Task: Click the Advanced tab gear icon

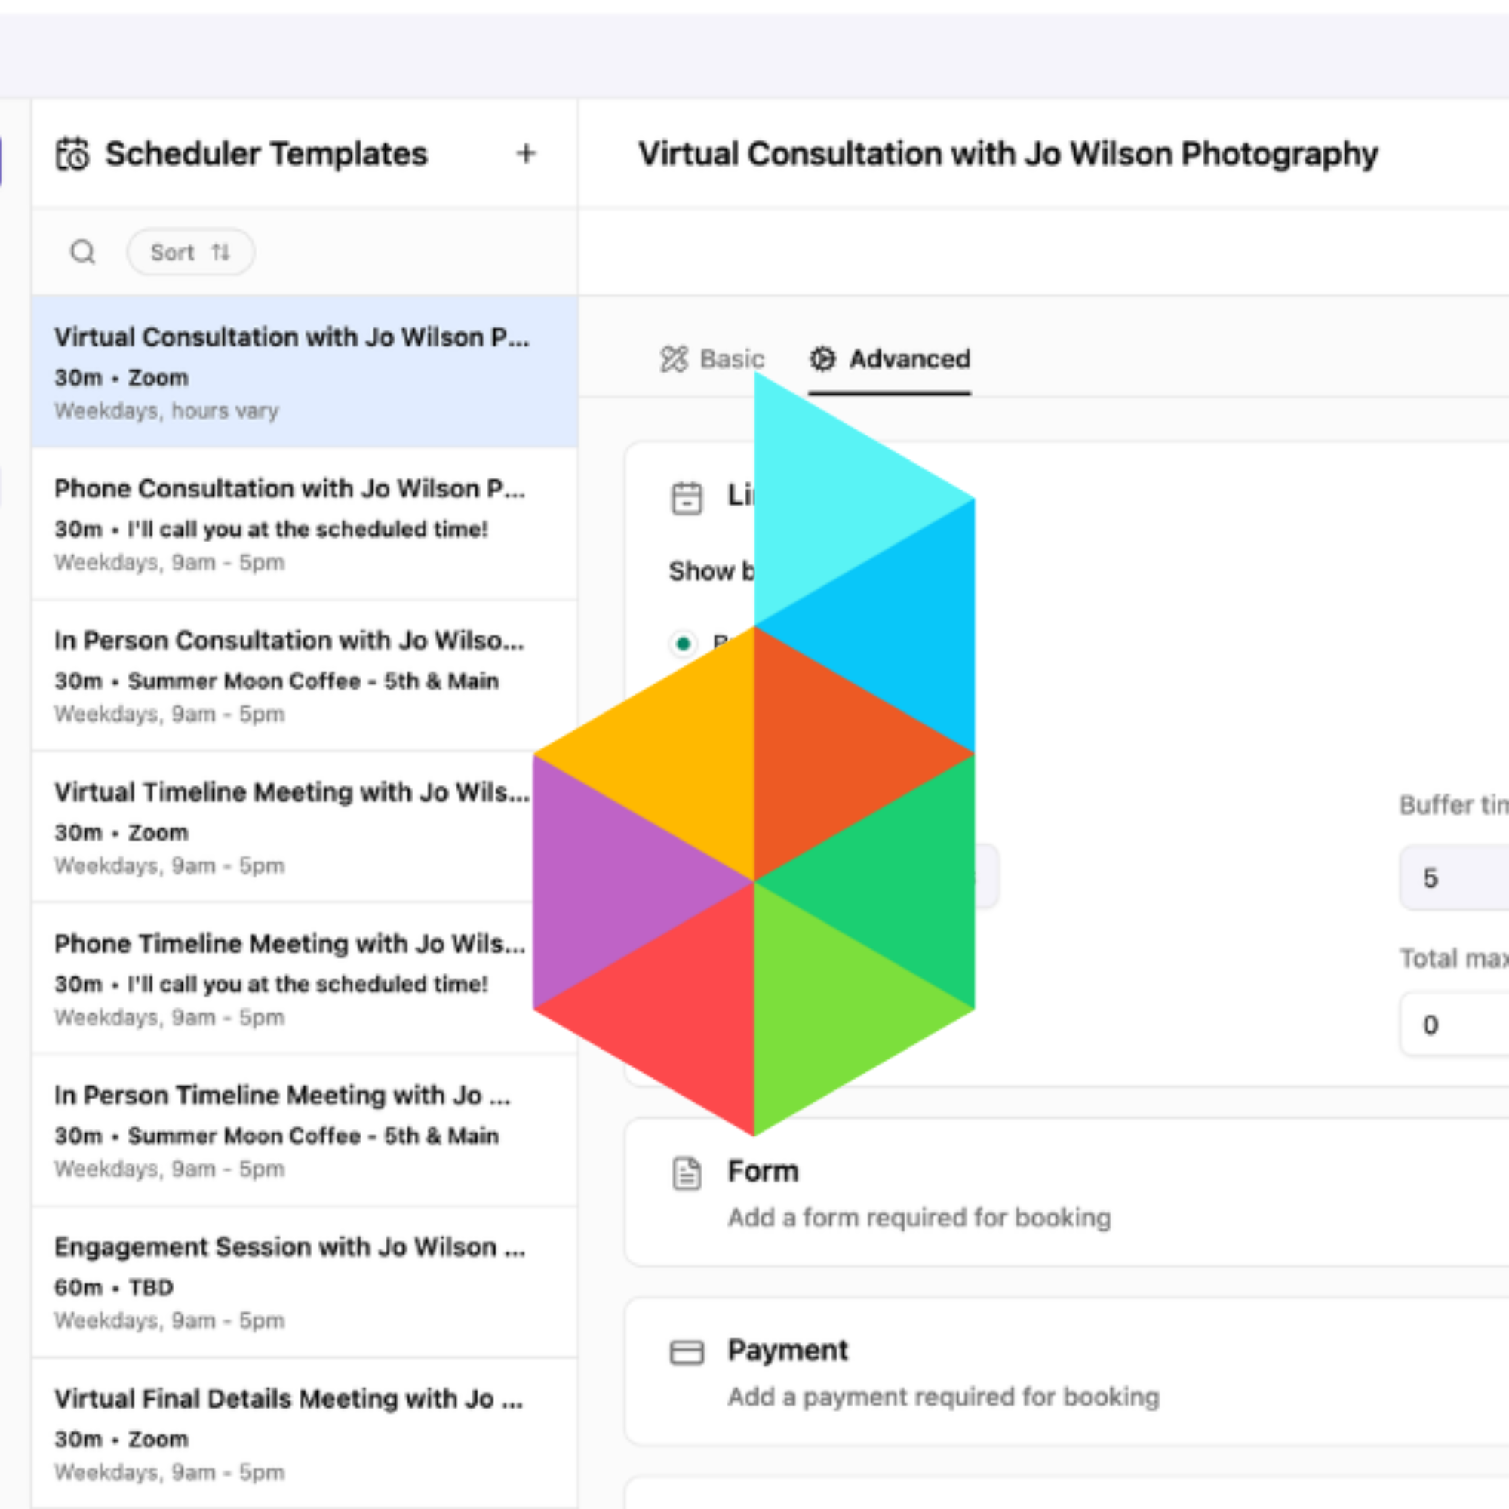Action: 822,359
